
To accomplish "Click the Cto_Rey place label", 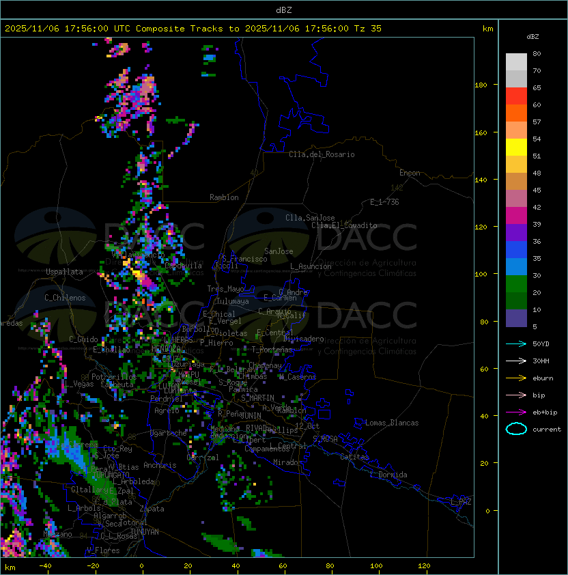I will pyautogui.click(x=117, y=449).
